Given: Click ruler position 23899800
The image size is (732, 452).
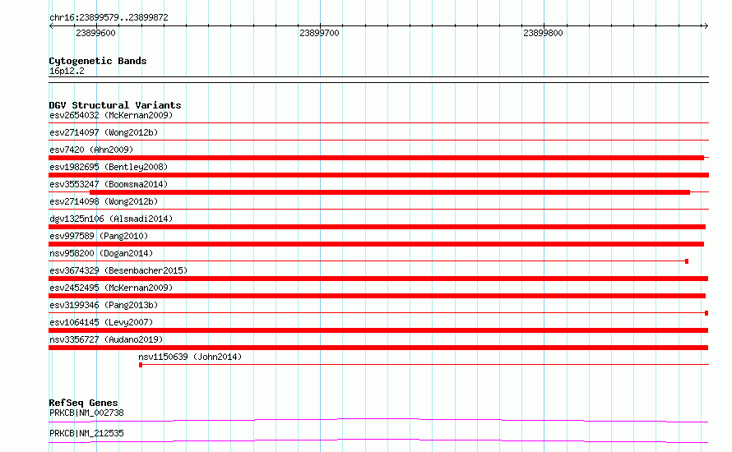Looking at the screenshot, I should click(543, 33).
